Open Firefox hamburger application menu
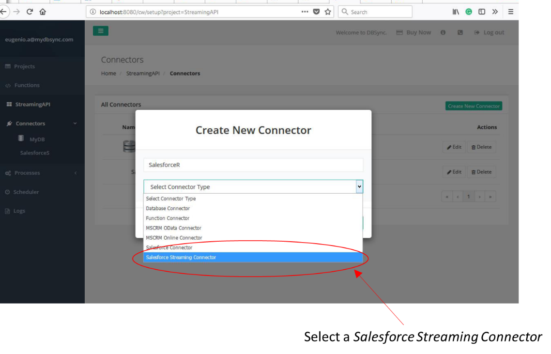This screenshot has width=551, height=354. pos(510,12)
